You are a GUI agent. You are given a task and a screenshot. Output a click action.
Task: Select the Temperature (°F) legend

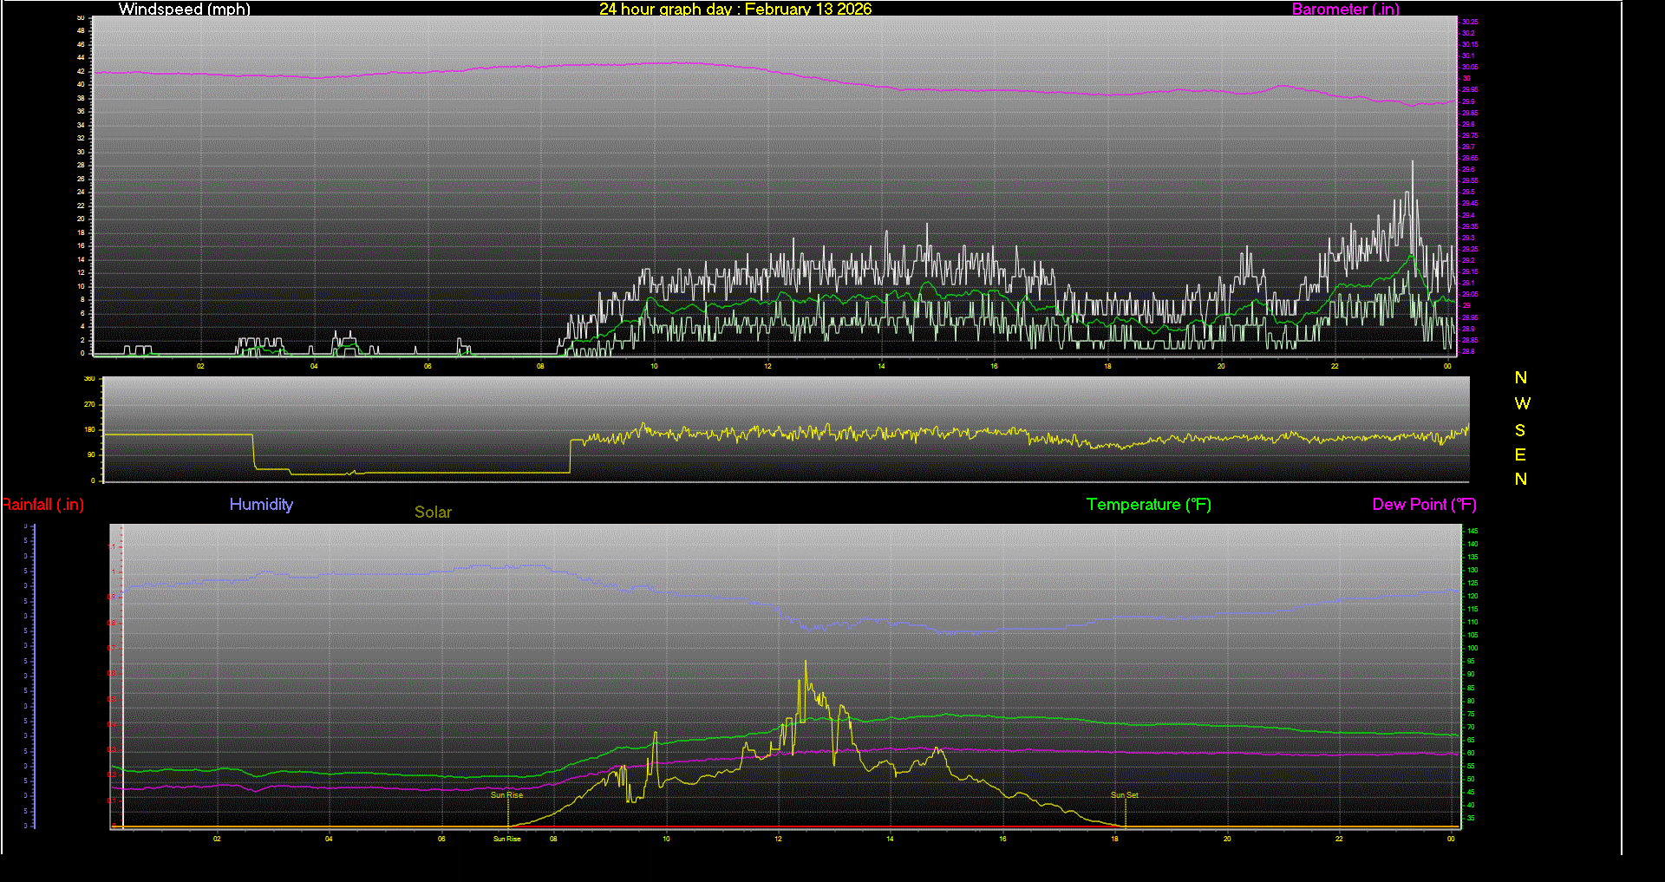click(1148, 505)
